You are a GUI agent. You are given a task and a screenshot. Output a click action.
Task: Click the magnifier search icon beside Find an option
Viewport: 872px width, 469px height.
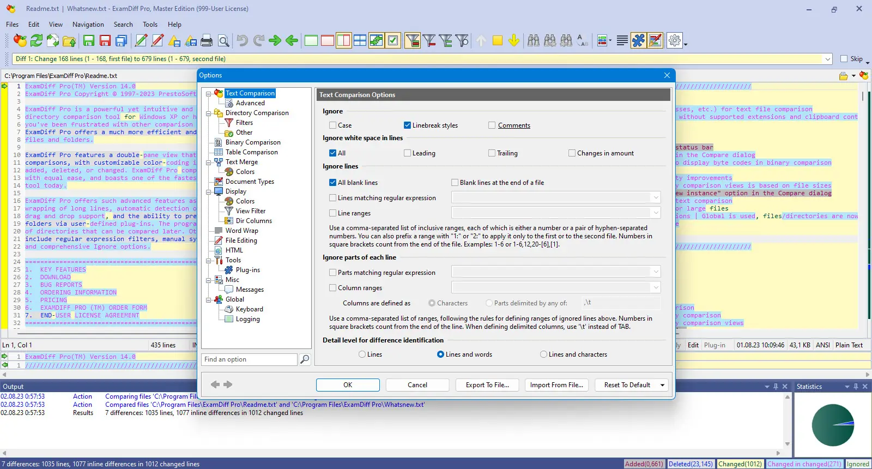tap(305, 359)
